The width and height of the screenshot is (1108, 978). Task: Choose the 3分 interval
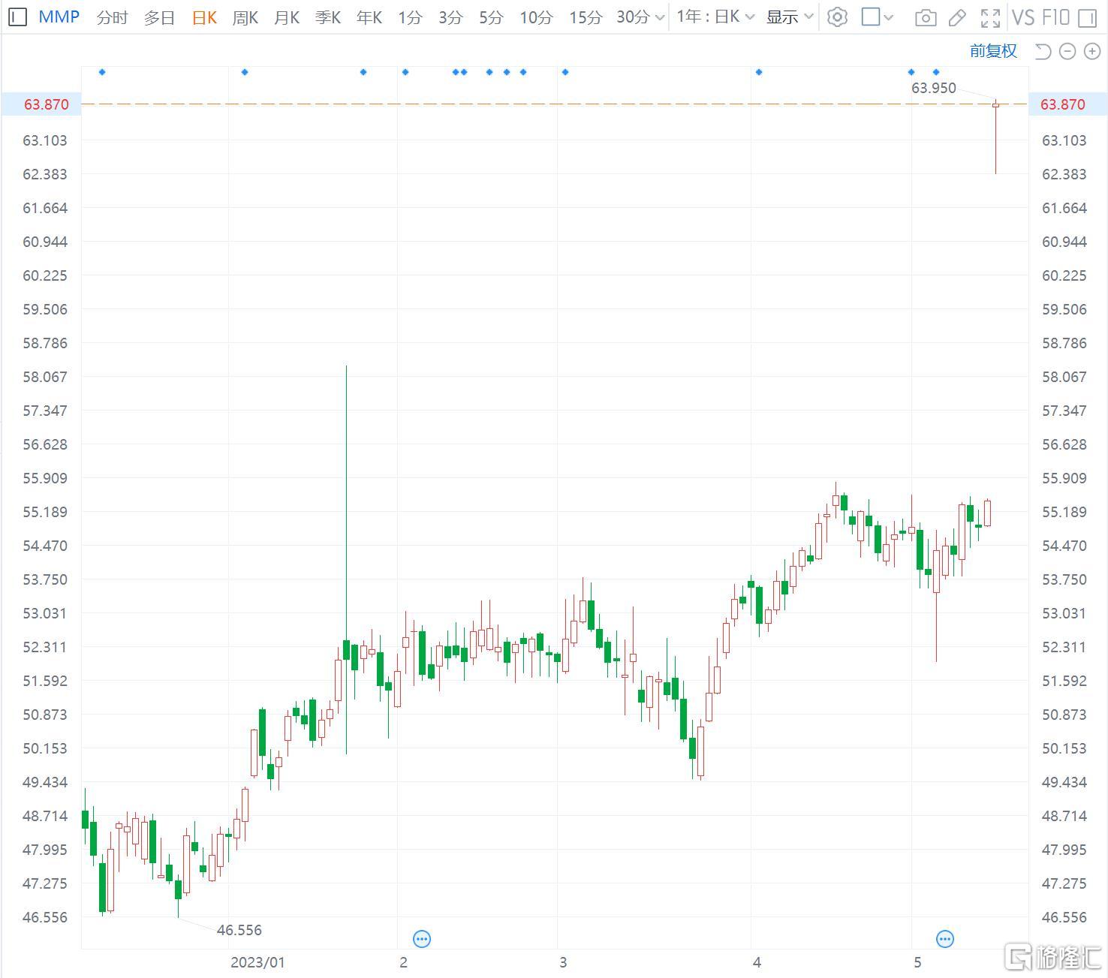450,17
